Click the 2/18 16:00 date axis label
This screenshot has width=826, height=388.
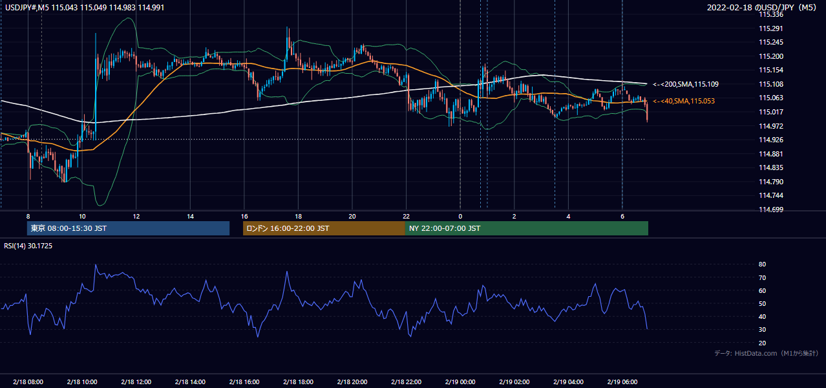(x=244, y=382)
